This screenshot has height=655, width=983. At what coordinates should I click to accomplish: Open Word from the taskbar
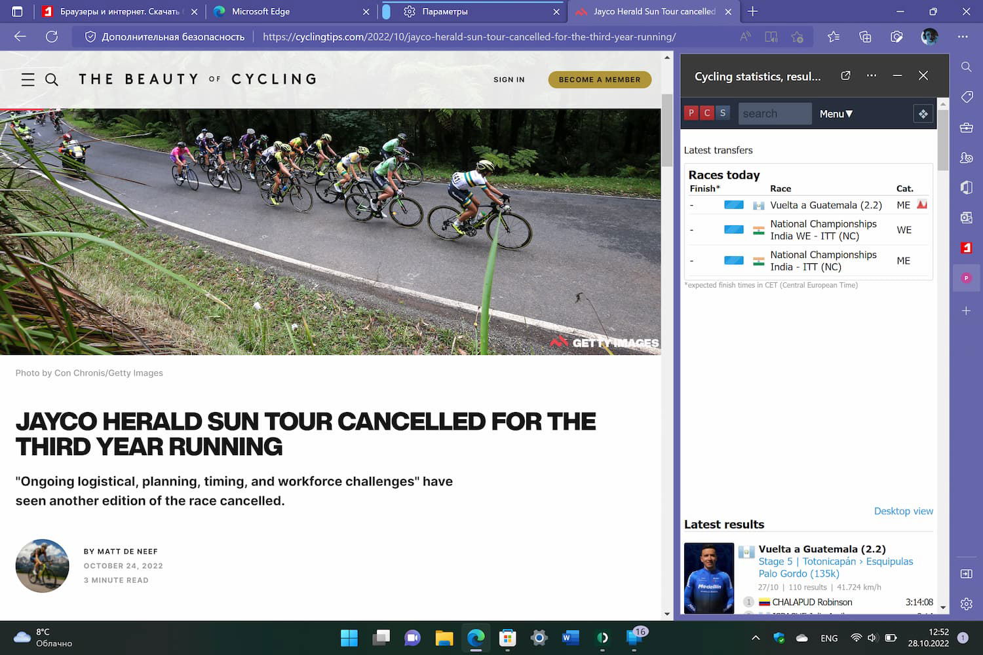[570, 637]
